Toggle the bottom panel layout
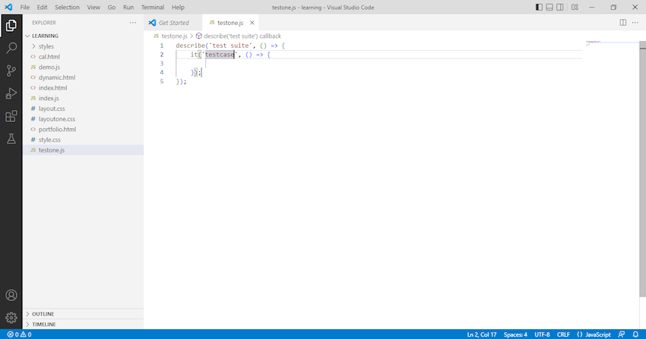 tap(549, 7)
